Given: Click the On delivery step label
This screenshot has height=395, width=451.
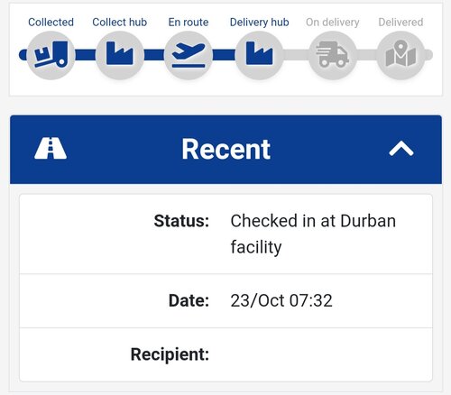Looking at the screenshot, I should [333, 23].
